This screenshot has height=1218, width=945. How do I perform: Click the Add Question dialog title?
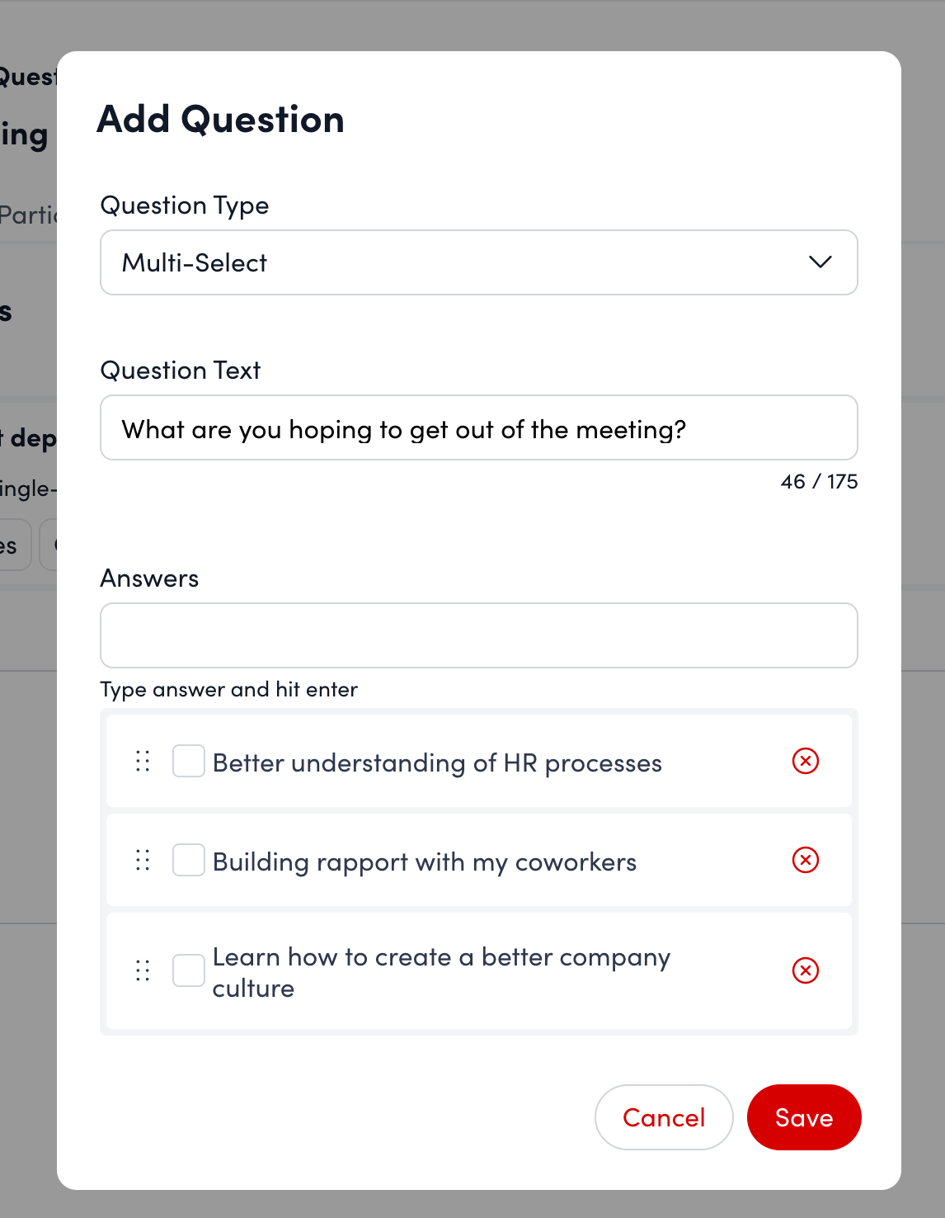(x=221, y=119)
